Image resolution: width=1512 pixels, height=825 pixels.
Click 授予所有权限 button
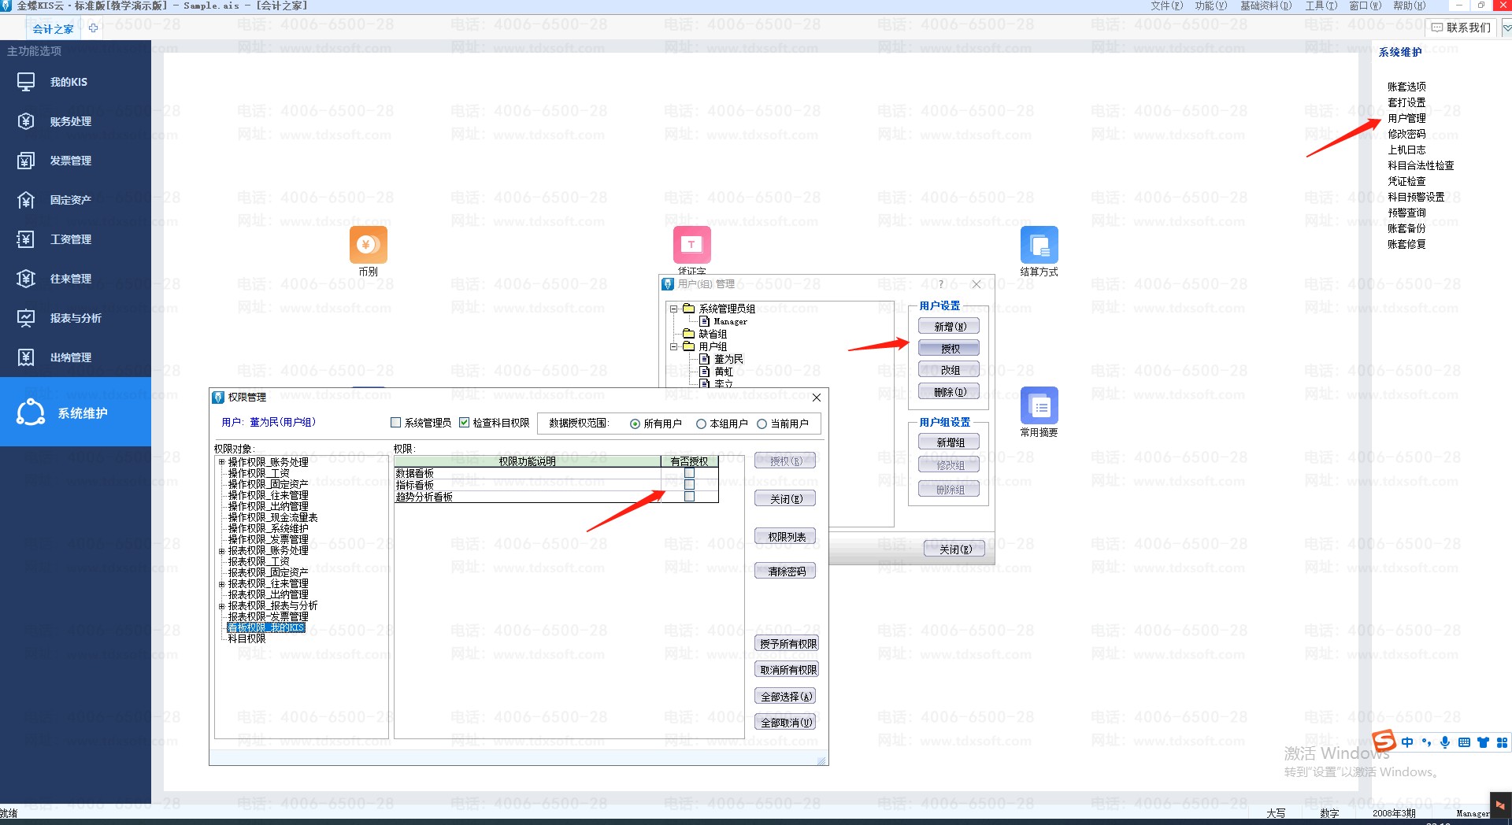(787, 644)
